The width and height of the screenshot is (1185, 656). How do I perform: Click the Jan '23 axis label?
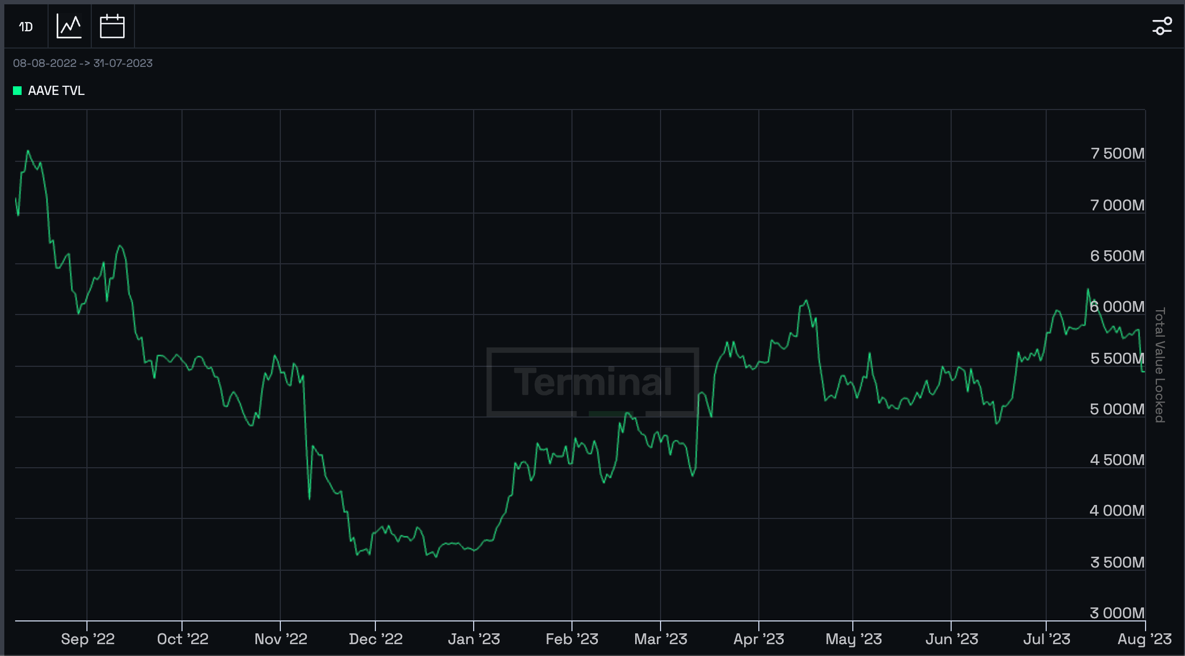474,639
